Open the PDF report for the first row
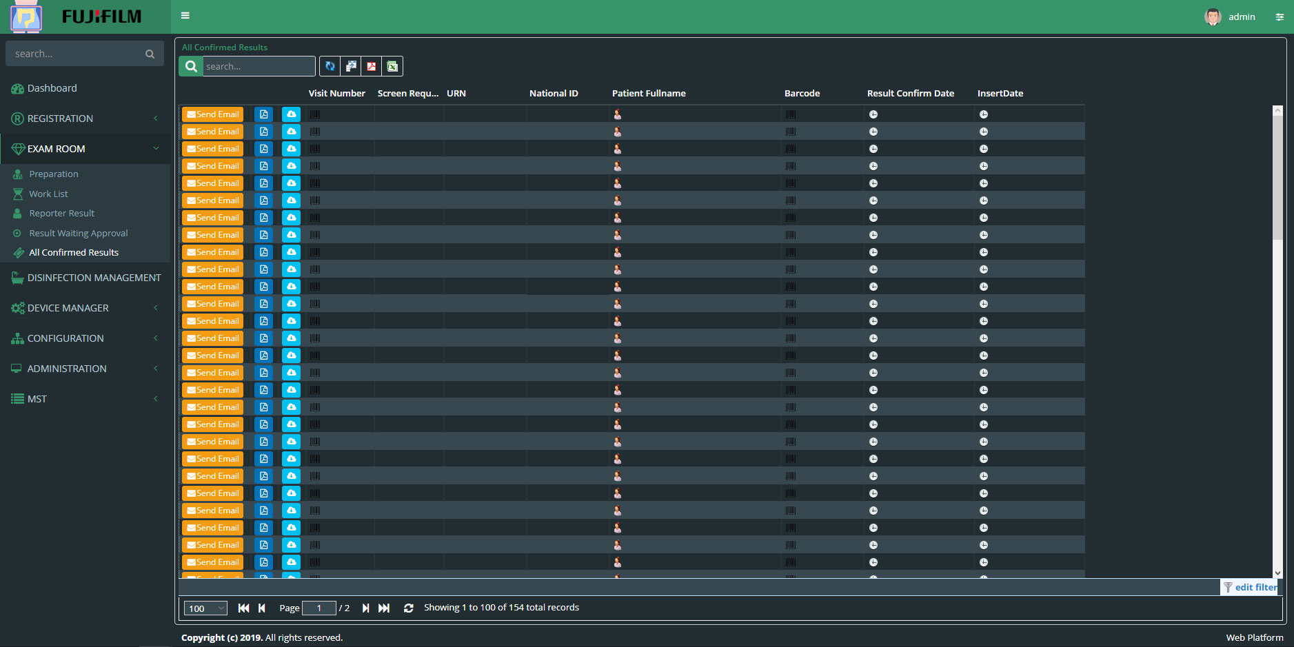The height and width of the screenshot is (647, 1294). click(x=263, y=114)
